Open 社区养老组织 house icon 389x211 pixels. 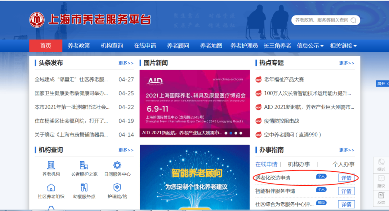tap(51, 188)
